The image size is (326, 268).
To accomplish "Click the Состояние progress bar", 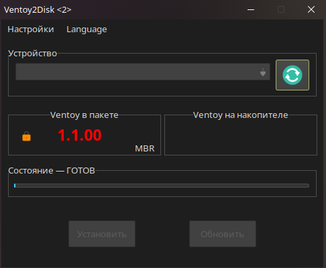I will click(x=162, y=186).
